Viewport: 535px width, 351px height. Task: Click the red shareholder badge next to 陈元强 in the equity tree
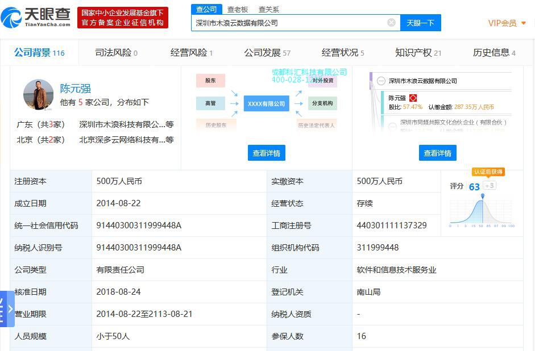[x=413, y=98]
